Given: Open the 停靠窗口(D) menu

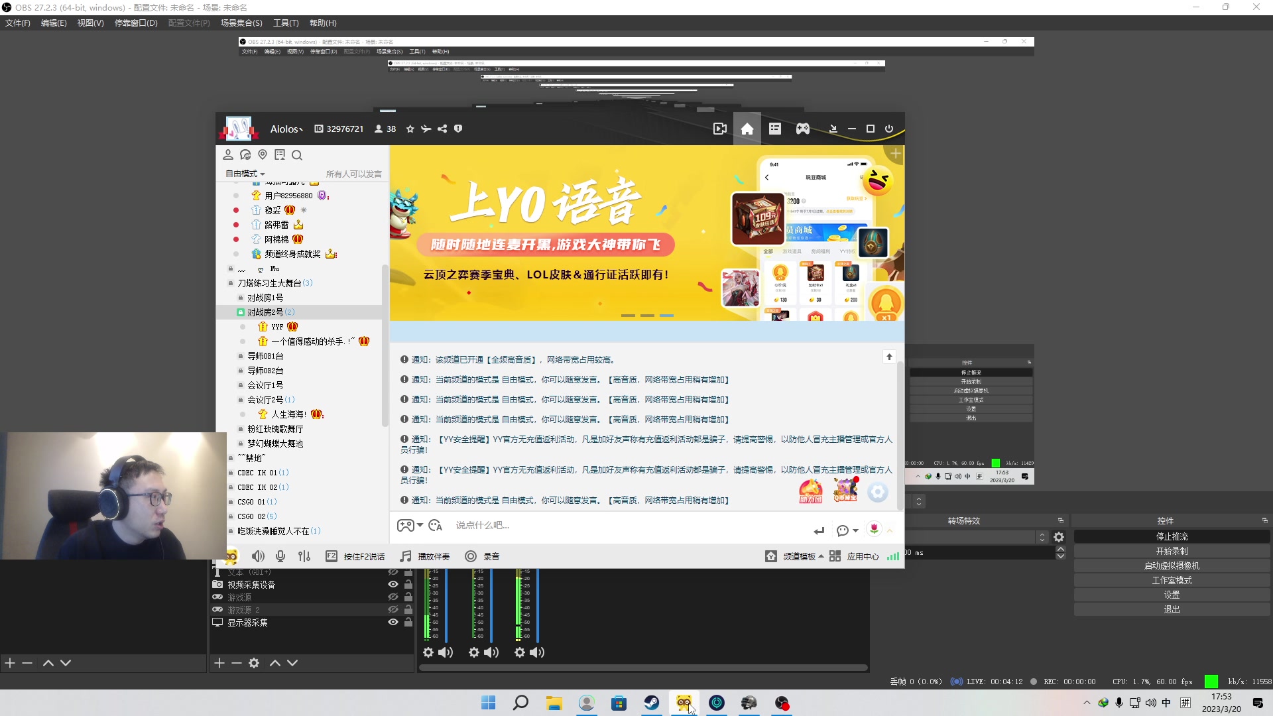Looking at the screenshot, I should (x=136, y=23).
